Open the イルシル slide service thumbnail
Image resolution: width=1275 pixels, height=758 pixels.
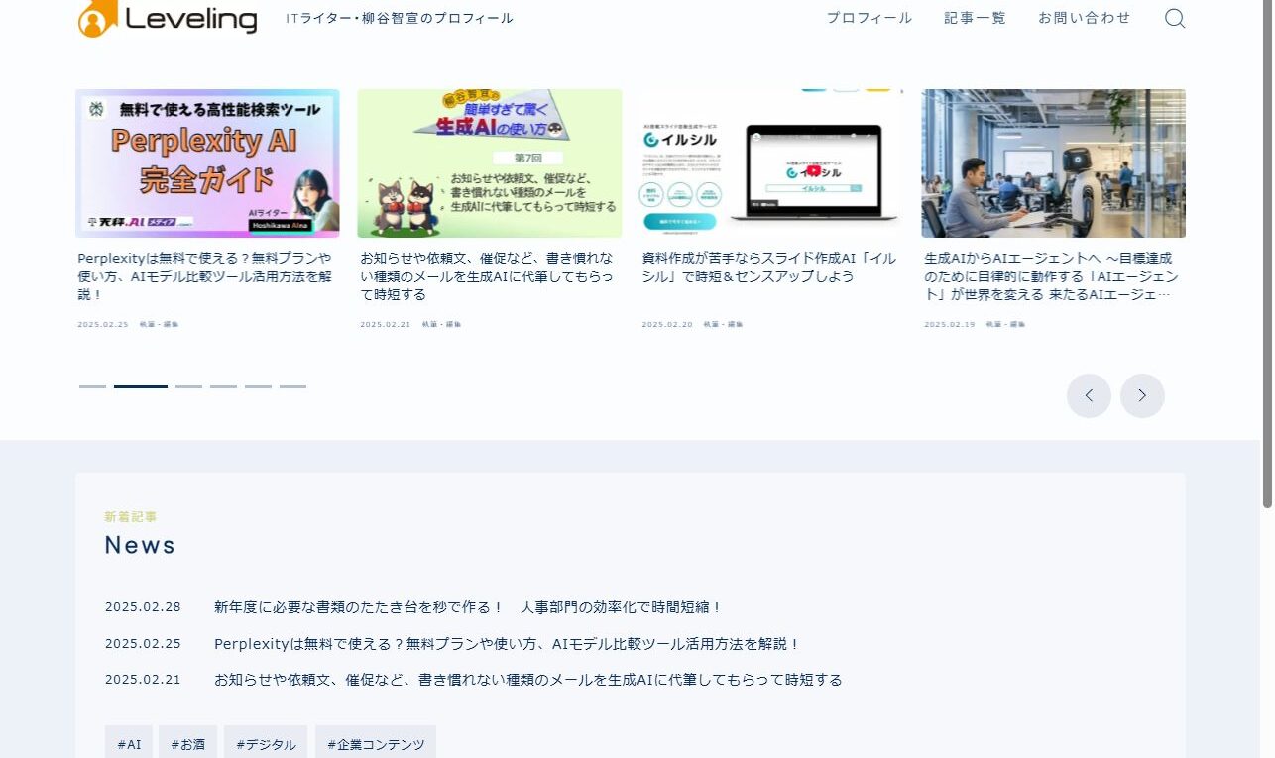tap(771, 163)
